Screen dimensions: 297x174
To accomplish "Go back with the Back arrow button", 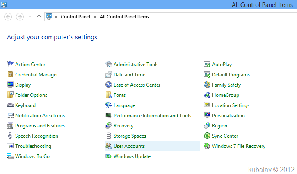I will (x=8, y=17).
